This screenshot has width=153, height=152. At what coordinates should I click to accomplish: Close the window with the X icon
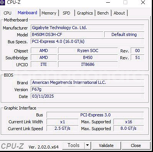(143, 2)
